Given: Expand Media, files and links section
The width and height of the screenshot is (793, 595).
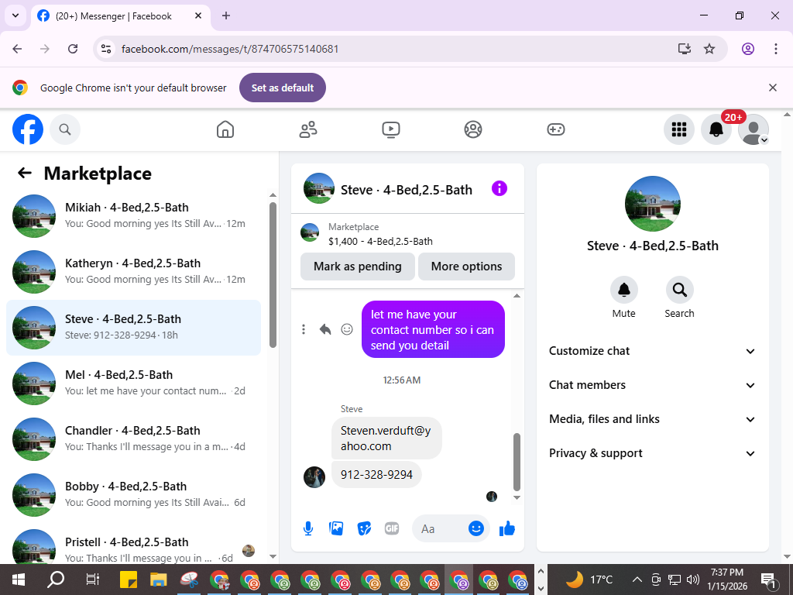Looking at the screenshot, I should [652, 419].
